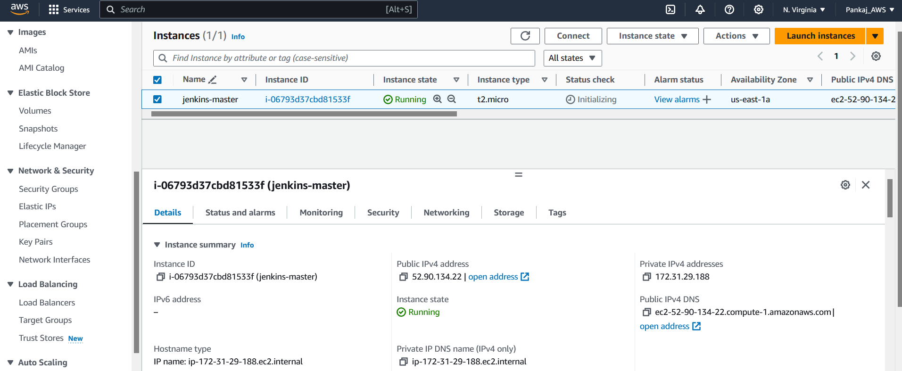902x371 pixels.
Task: Collapse the Elastic Block Store section
Action: [10, 93]
